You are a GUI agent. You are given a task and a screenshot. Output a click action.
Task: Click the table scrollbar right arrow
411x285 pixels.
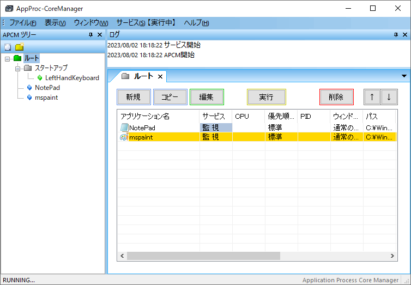pyautogui.click(x=392, y=256)
